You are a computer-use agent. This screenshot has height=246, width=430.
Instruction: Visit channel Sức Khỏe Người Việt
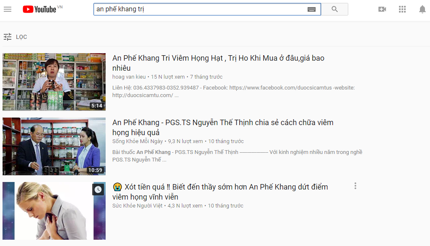click(137, 206)
